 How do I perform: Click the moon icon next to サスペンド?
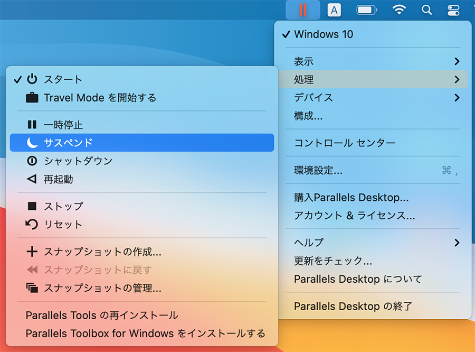[x=32, y=143]
